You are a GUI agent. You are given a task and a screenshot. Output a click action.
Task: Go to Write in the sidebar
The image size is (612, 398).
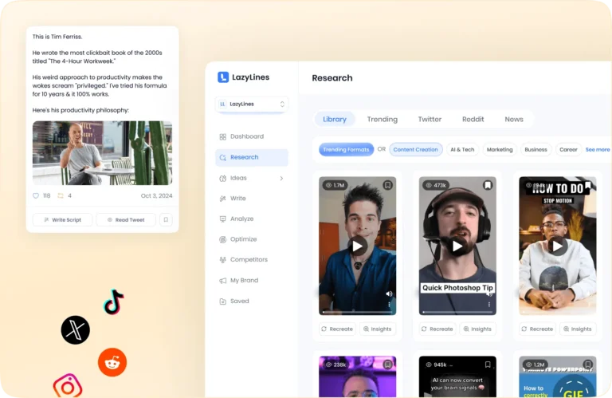(252, 199)
